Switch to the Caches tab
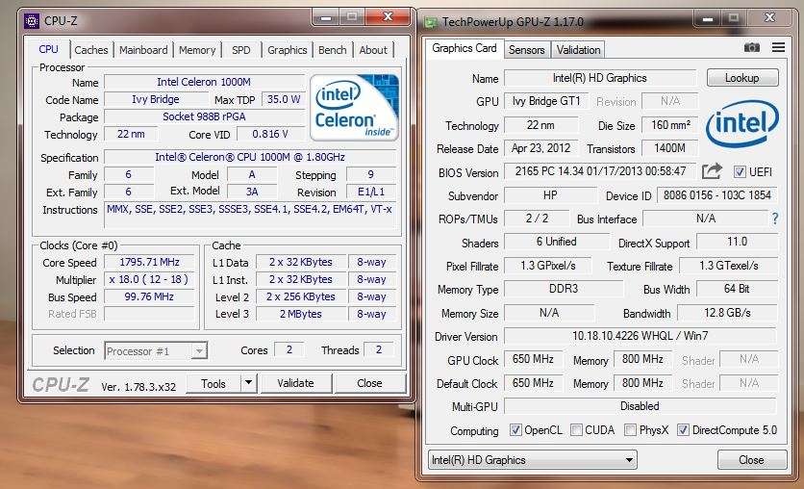 point(90,50)
